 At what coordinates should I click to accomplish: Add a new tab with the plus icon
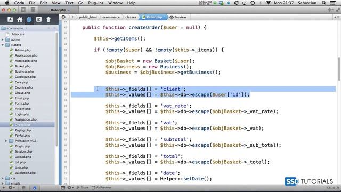click(330, 10)
